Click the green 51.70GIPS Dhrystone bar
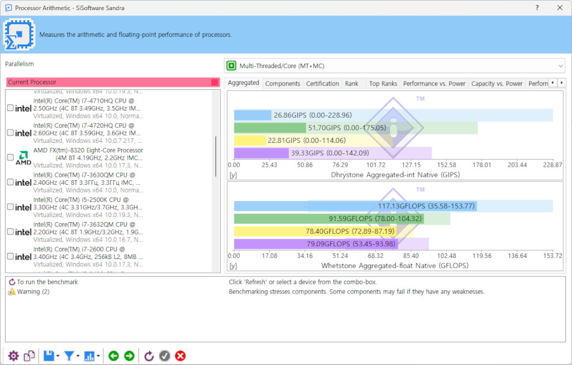 270,128
